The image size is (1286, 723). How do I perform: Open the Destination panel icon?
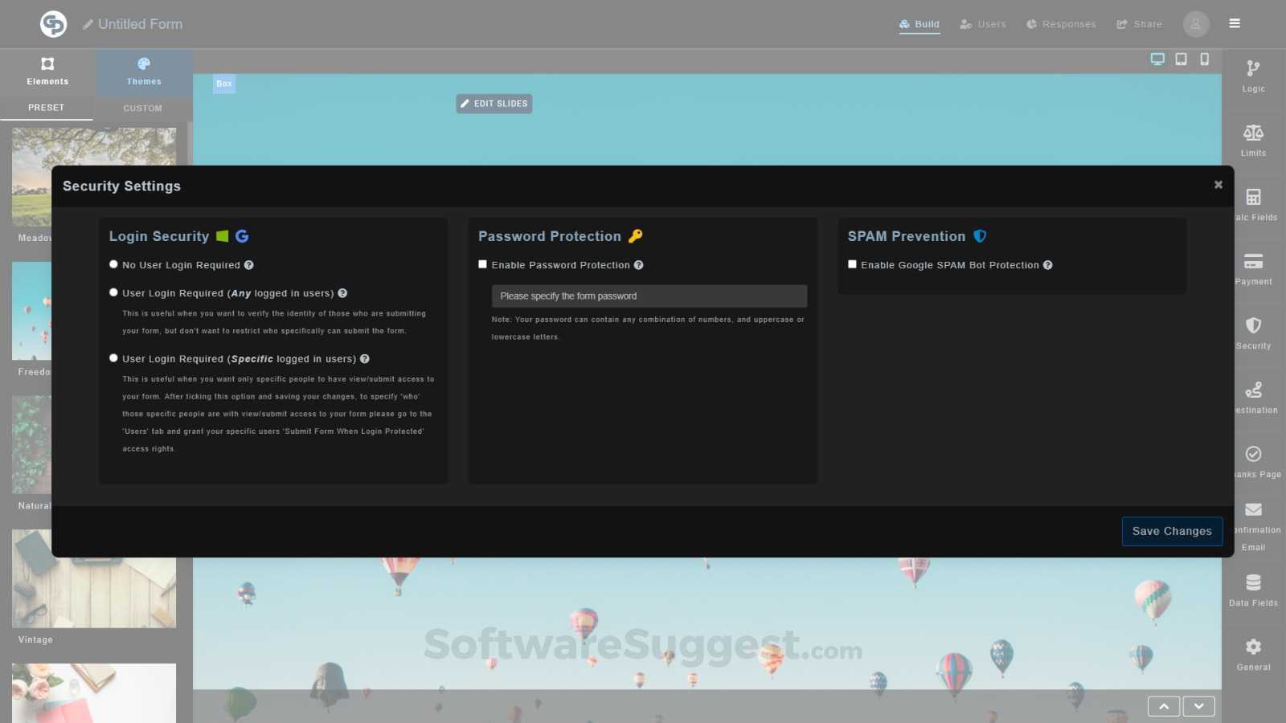pos(1255,398)
